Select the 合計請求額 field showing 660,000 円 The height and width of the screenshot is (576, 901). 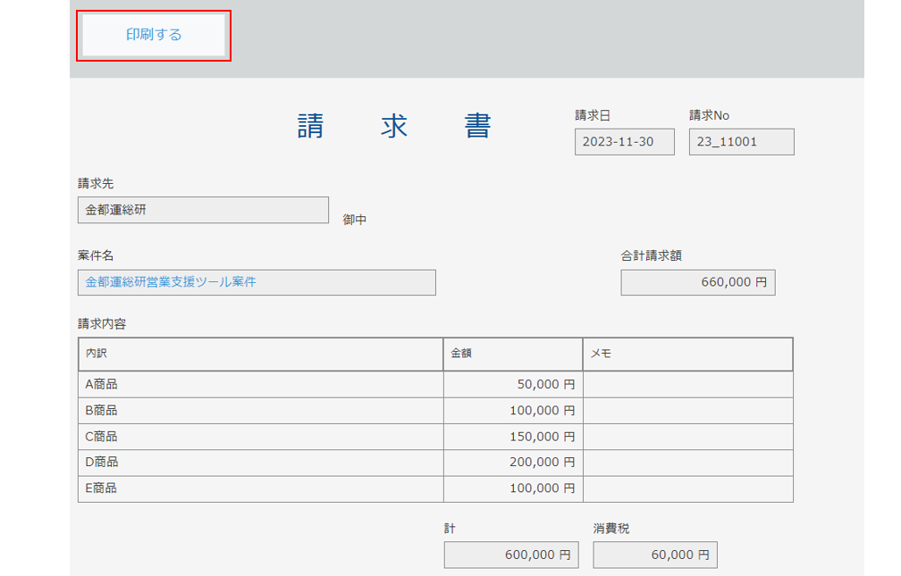[697, 282]
